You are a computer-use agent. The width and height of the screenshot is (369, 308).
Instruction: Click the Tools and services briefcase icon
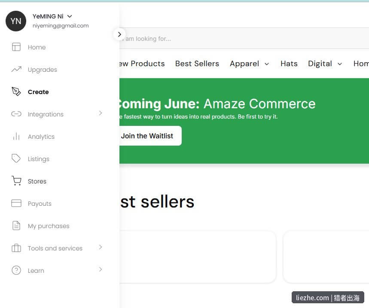(16, 248)
